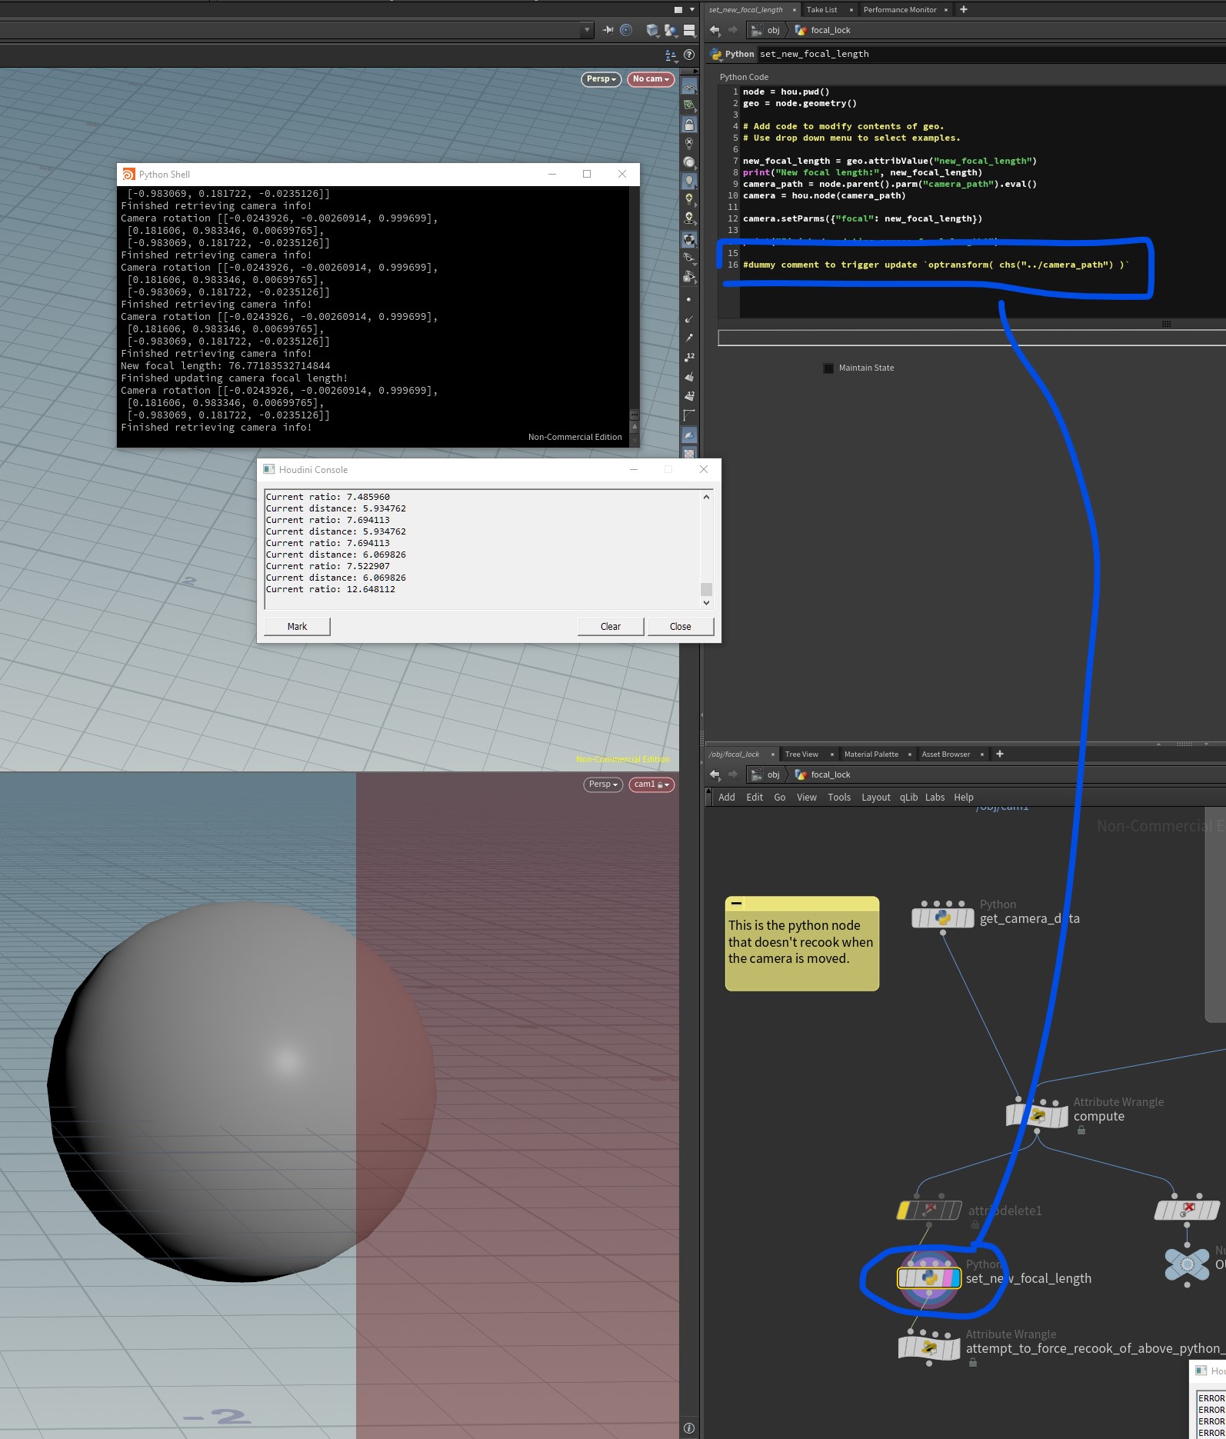Click the Python Shell vertical scrollbar
This screenshot has width=1226, height=1439.
click(x=635, y=315)
